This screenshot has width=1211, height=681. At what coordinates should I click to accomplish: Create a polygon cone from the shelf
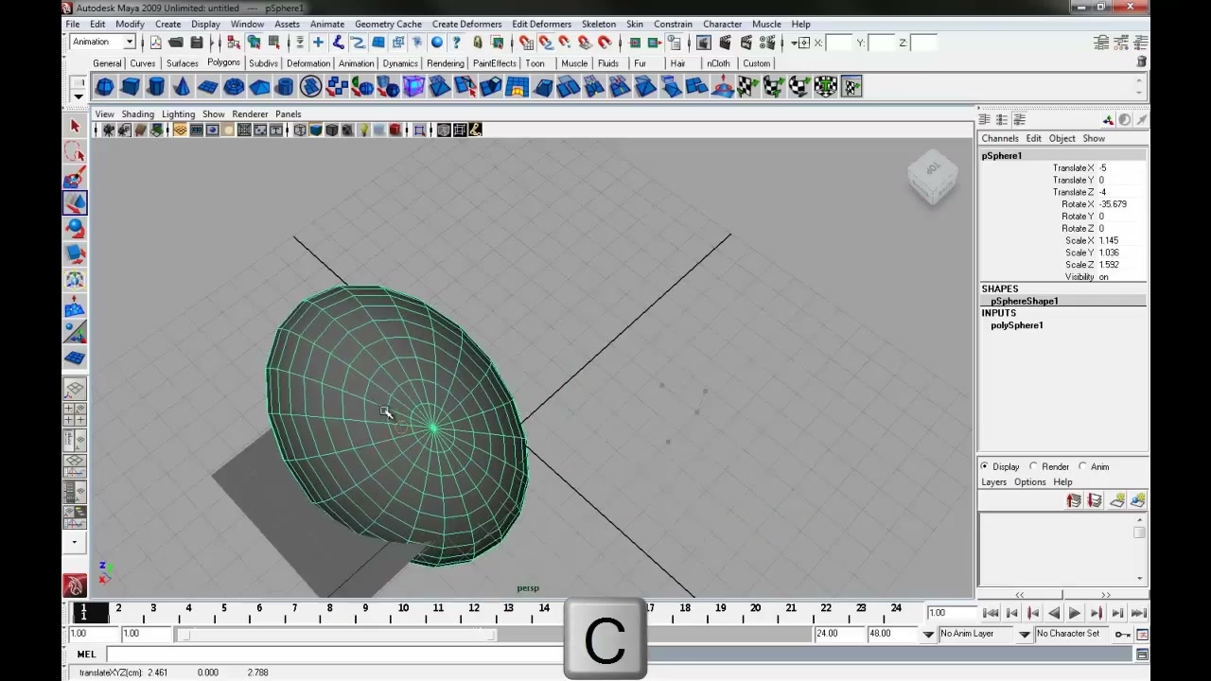click(x=182, y=87)
